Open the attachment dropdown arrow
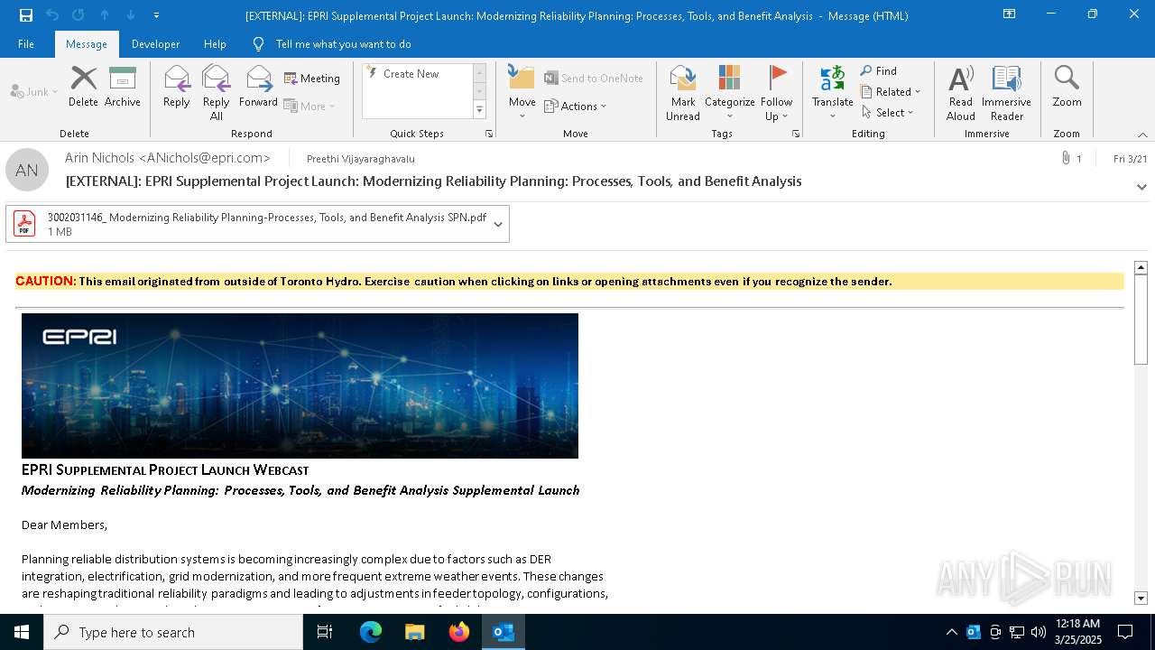The width and height of the screenshot is (1155, 650). (x=498, y=224)
